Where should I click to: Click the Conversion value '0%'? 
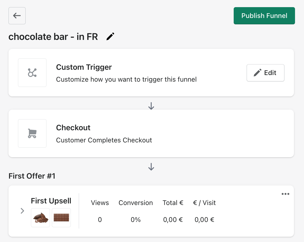pos(136,220)
